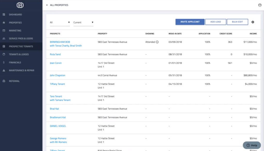Open the 'All' filter dropdown
This screenshot has width=264, height=151.
coord(60,22)
